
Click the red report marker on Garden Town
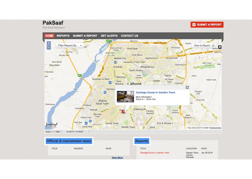(x=123, y=111)
